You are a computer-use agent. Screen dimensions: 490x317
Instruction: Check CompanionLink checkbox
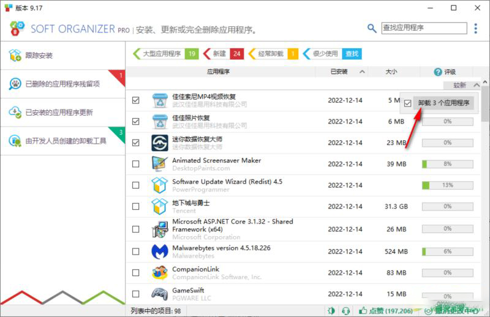(135, 273)
